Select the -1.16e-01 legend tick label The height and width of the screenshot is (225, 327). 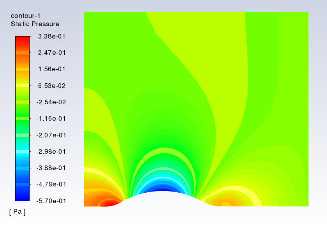[51, 118]
